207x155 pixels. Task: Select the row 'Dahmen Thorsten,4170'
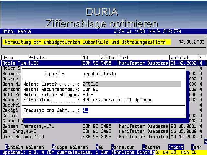point(103,126)
